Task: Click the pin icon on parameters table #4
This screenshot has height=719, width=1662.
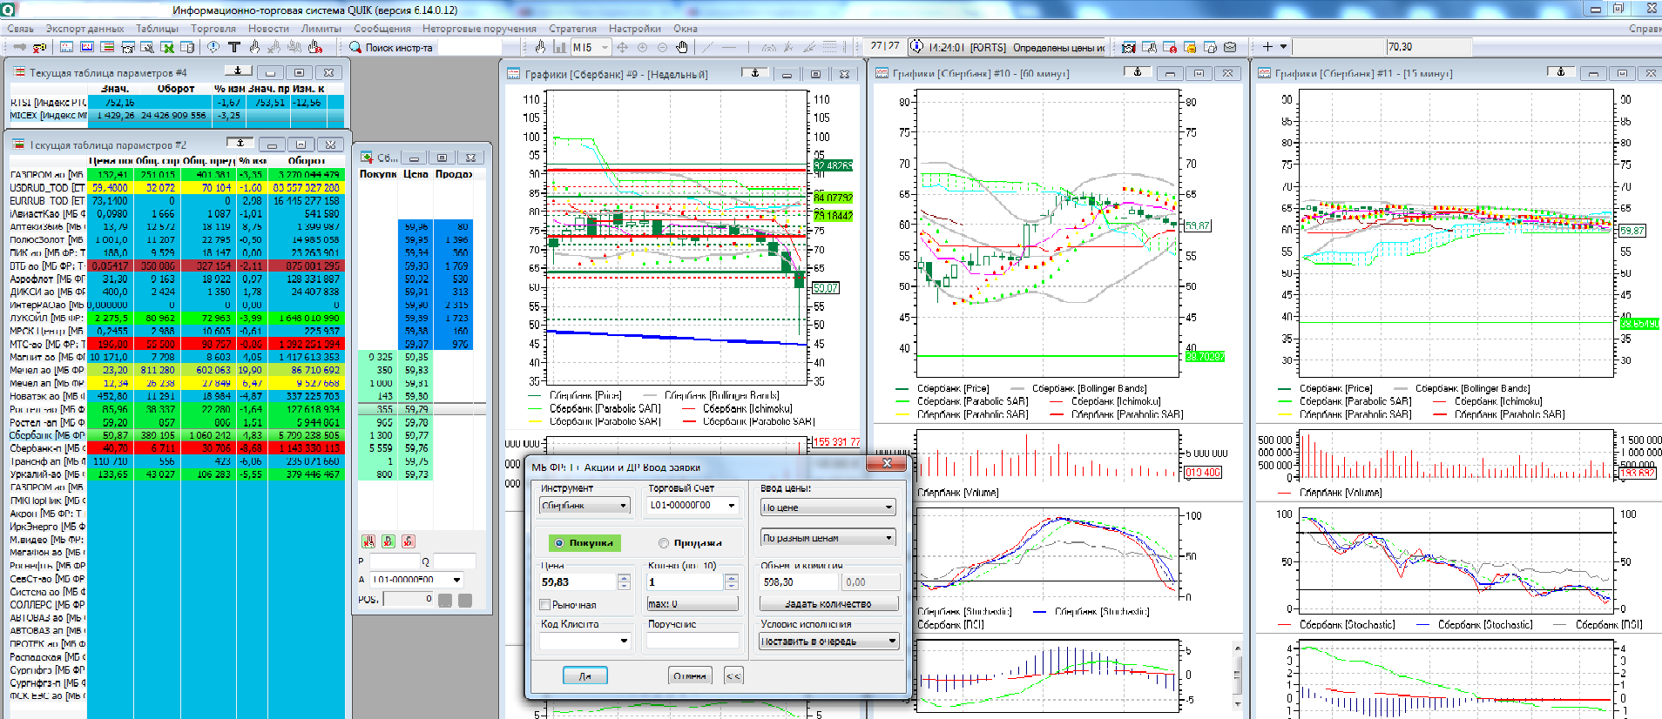Action: 239,71
